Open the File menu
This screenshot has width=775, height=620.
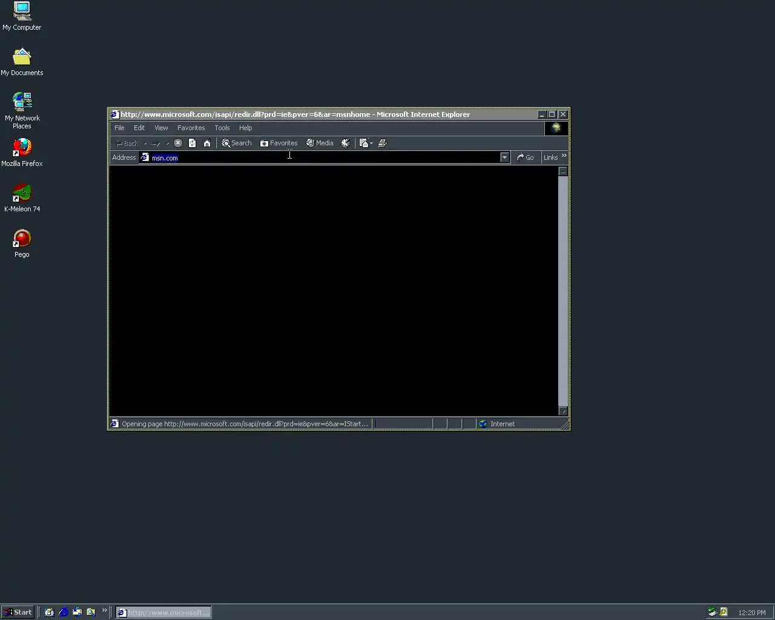(119, 128)
